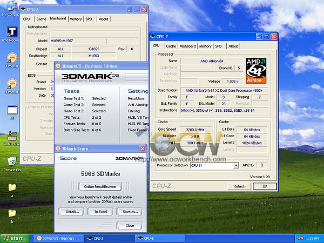Click the Core Speed 2700.8 MHz value
The height and width of the screenshot is (243, 324).
pyautogui.click(x=195, y=130)
